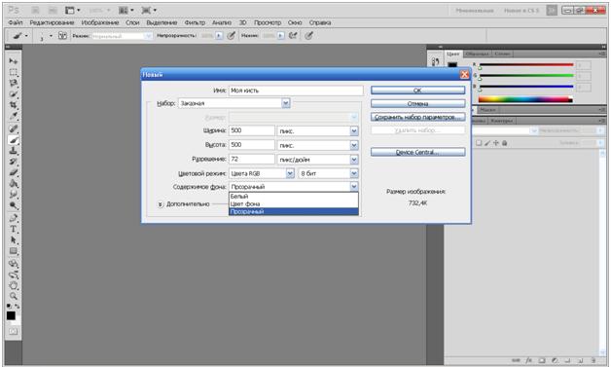The image size is (611, 367).
Task: Open the 8 бит depth dropdown
Action: [354, 173]
